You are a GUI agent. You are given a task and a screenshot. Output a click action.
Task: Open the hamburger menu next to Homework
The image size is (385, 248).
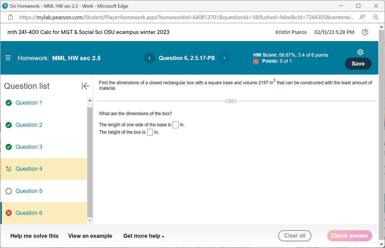tap(8, 58)
